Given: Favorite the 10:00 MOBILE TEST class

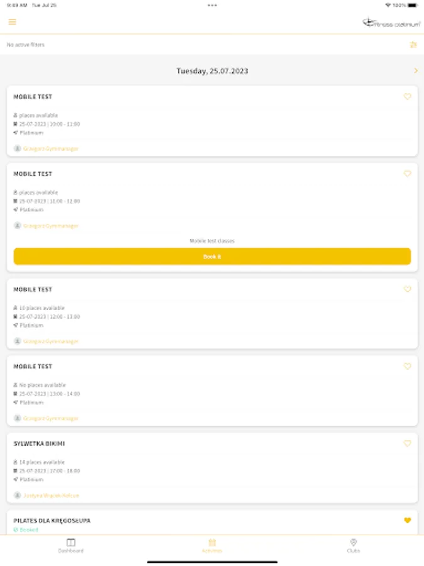Looking at the screenshot, I should (x=407, y=97).
